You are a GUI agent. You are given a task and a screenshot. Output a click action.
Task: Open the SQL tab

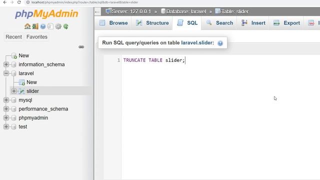(187, 23)
